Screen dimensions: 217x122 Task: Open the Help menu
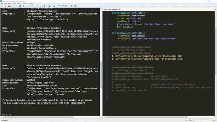[31, 4]
